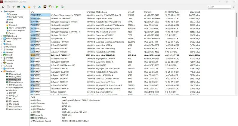Open the black OSD panel toolbar icon
The width and height of the screenshot is (238, 126).
pyautogui.click(x=45, y=7)
